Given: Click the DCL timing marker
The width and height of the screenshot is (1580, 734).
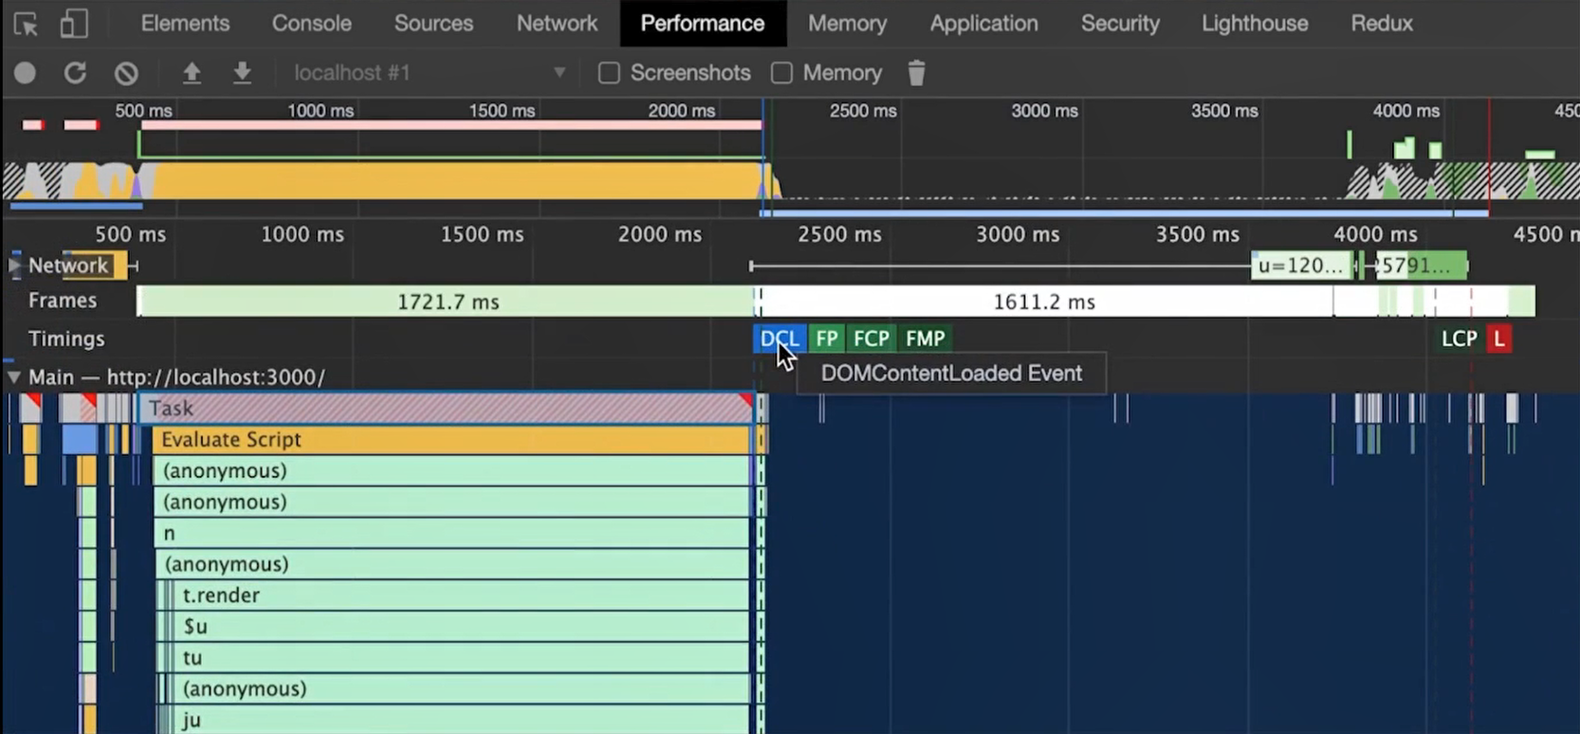Looking at the screenshot, I should (779, 339).
